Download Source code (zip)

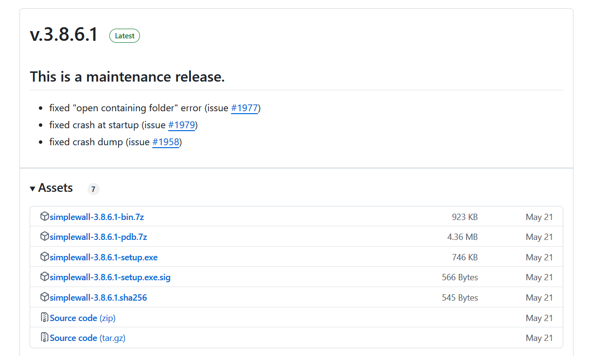[x=83, y=318]
